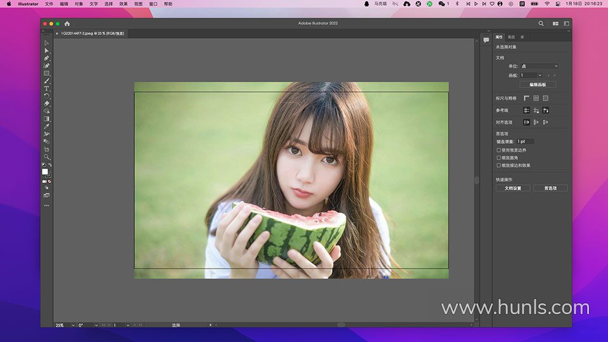
Task: Click the Home icon in title bar
Action: (x=67, y=23)
